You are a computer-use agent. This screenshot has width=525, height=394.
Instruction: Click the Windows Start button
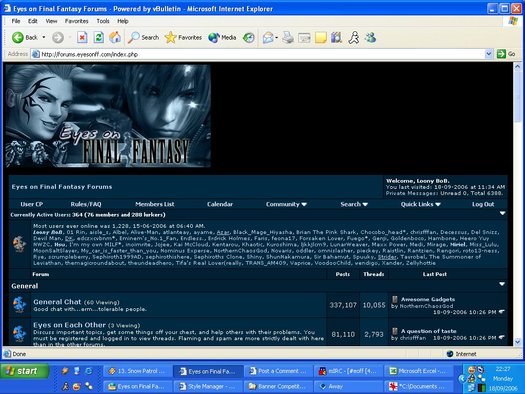click(x=25, y=371)
